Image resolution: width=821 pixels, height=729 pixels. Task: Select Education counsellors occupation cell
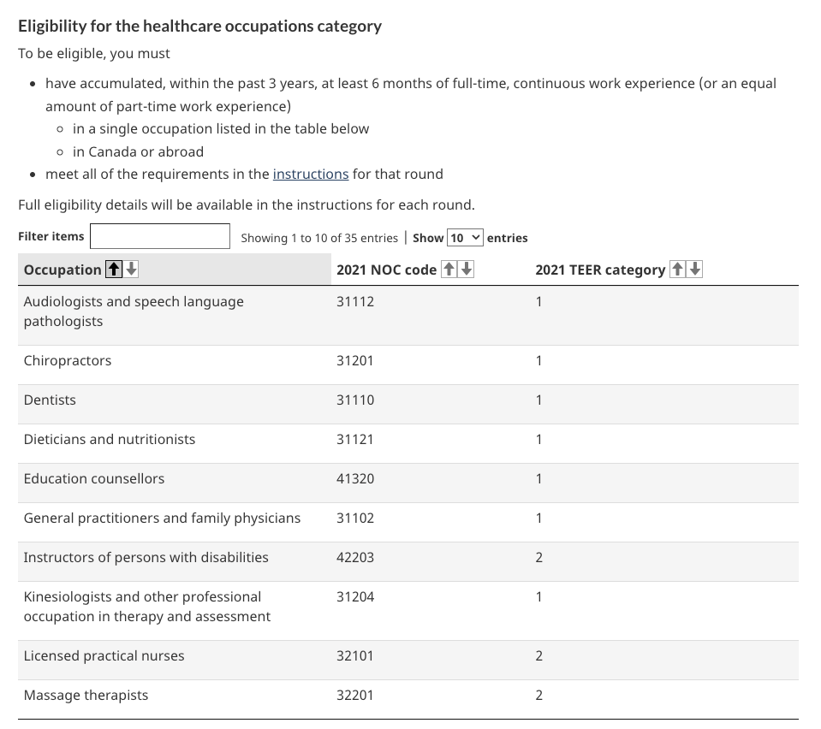pos(94,478)
